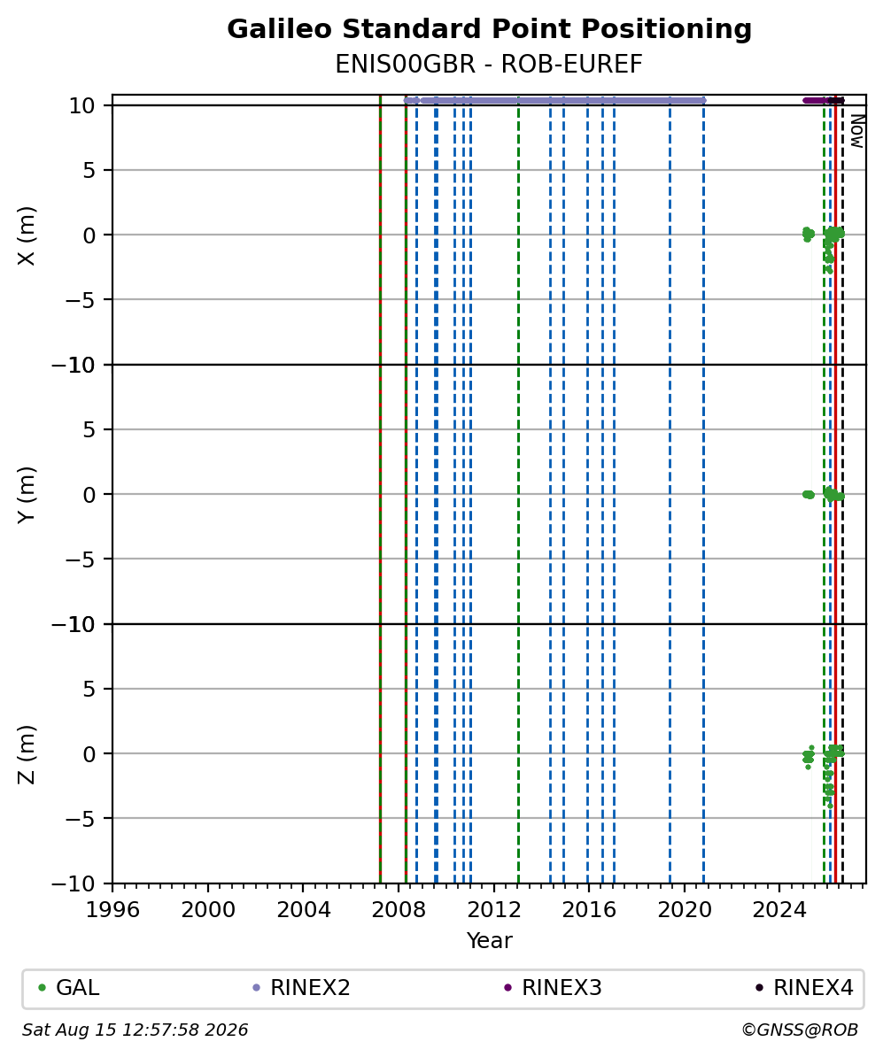Click the 'RINEX4' legend label

(814, 988)
